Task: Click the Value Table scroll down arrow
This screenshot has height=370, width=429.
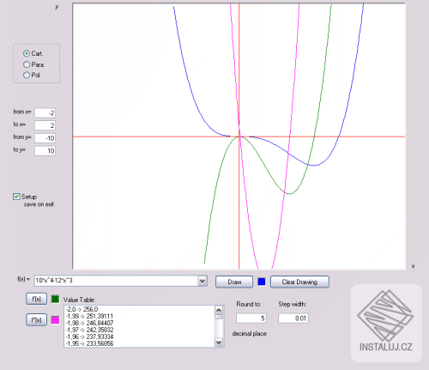Action: 219,343
